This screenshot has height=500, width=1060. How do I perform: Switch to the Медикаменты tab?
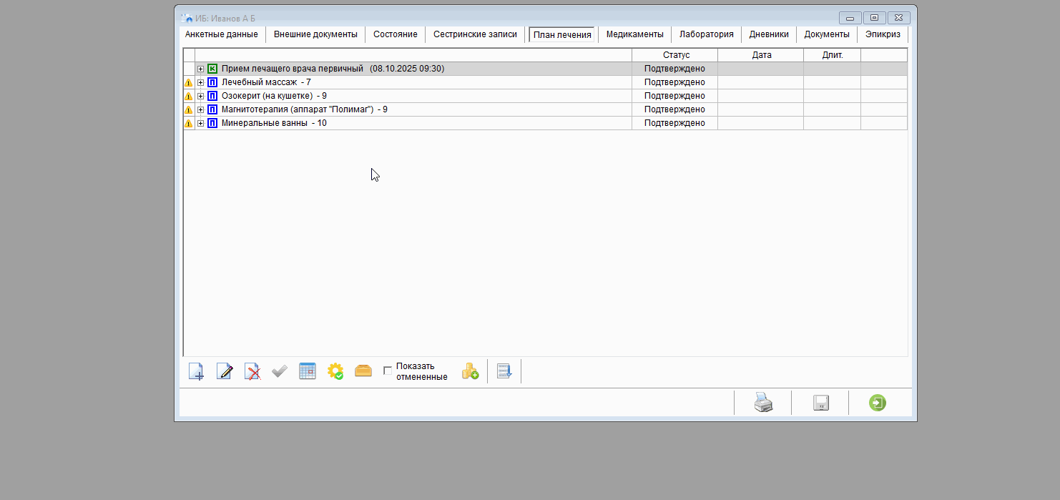pyautogui.click(x=634, y=34)
